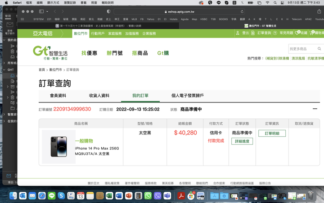The height and width of the screenshot is (203, 324).
Task: Open the 找優惠 menu
Action: [x=89, y=53]
